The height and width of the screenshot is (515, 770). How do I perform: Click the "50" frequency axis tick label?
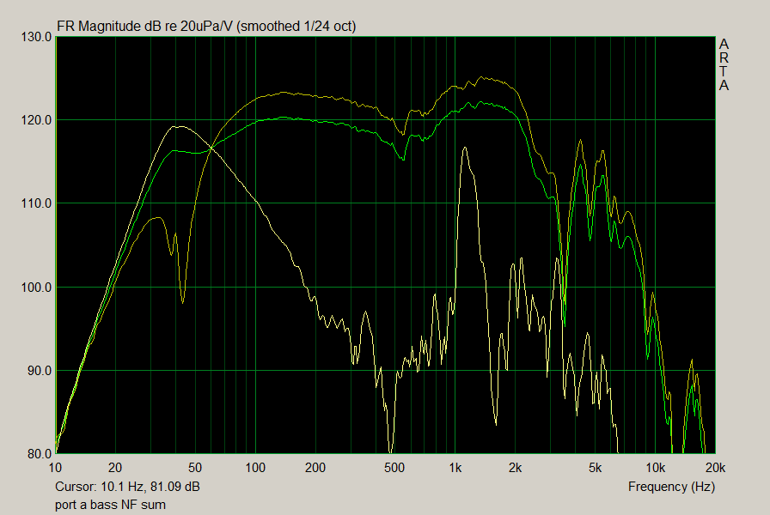(x=195, y=468)
